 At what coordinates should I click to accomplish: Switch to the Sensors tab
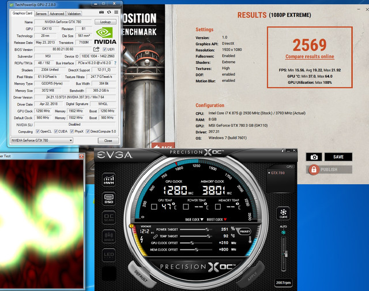coord(41,14)
